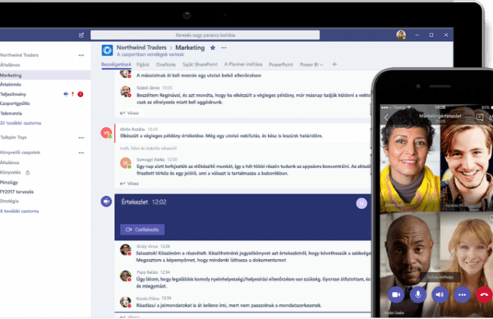Click Király Vince's profile avatar

point(126,249)
